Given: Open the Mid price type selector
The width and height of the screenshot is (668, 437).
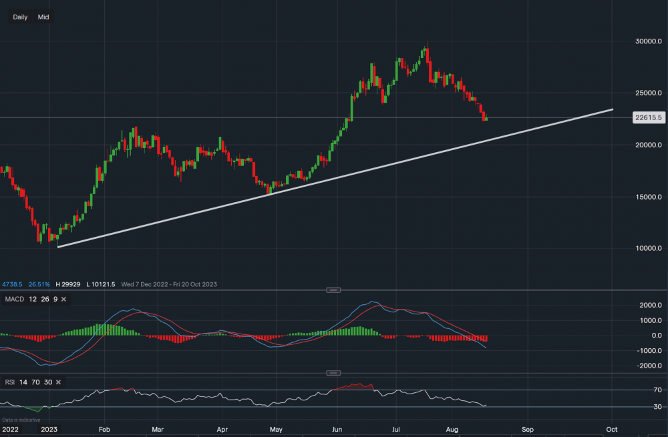Looking at the screenshot, I should pos(43,17).
